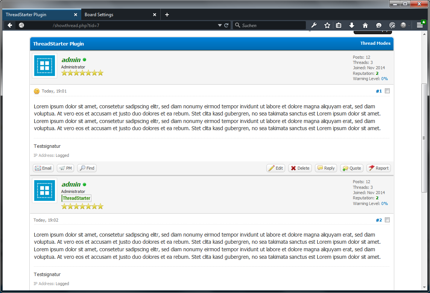
Task: Click the star rating row in post #1
Action: pos(82,73)
